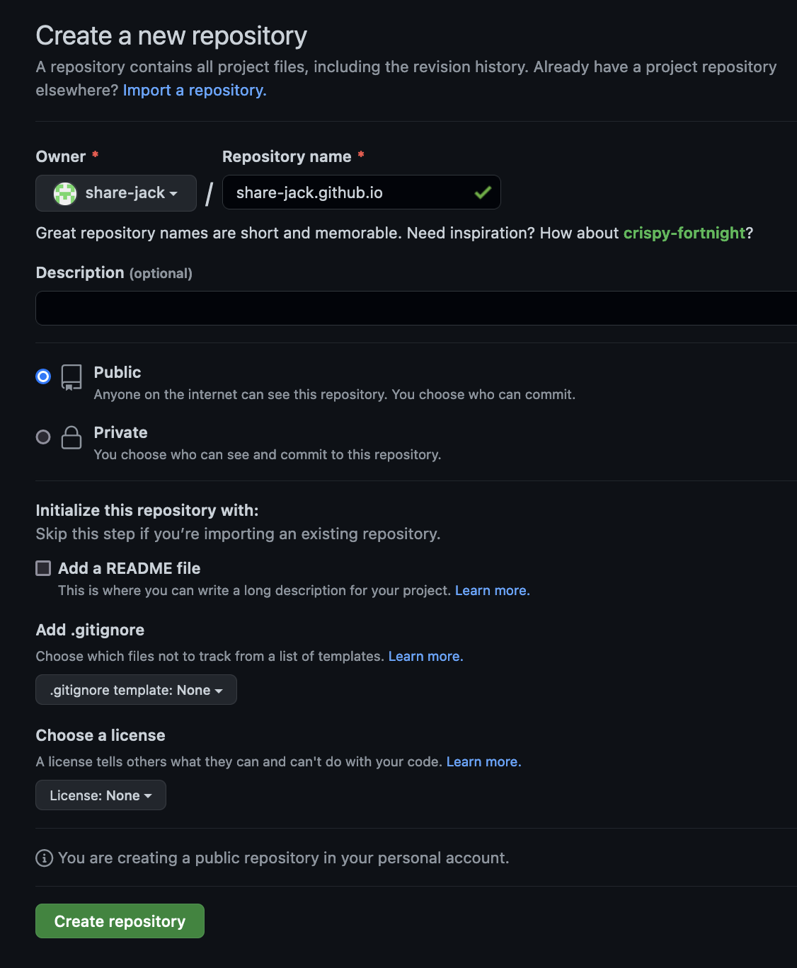Enable the Add a README file checkbox
The height and width of the screenshot is (968, 797).
click(43, 568)
